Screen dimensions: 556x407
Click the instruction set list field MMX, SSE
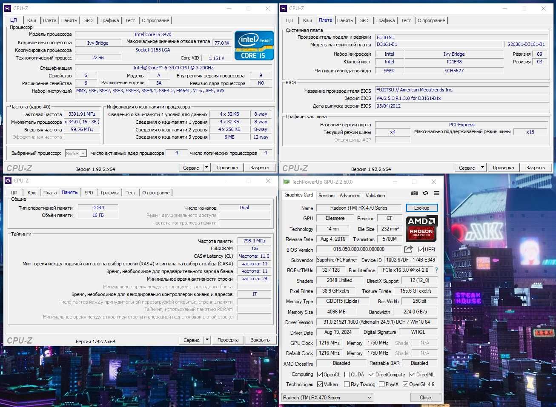[174, 93]
